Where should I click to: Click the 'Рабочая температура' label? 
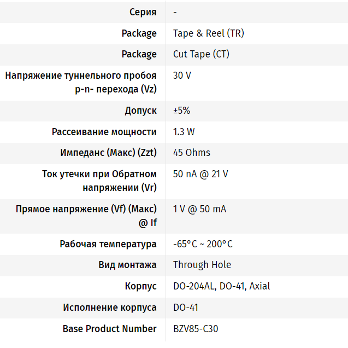click(108, 244)
